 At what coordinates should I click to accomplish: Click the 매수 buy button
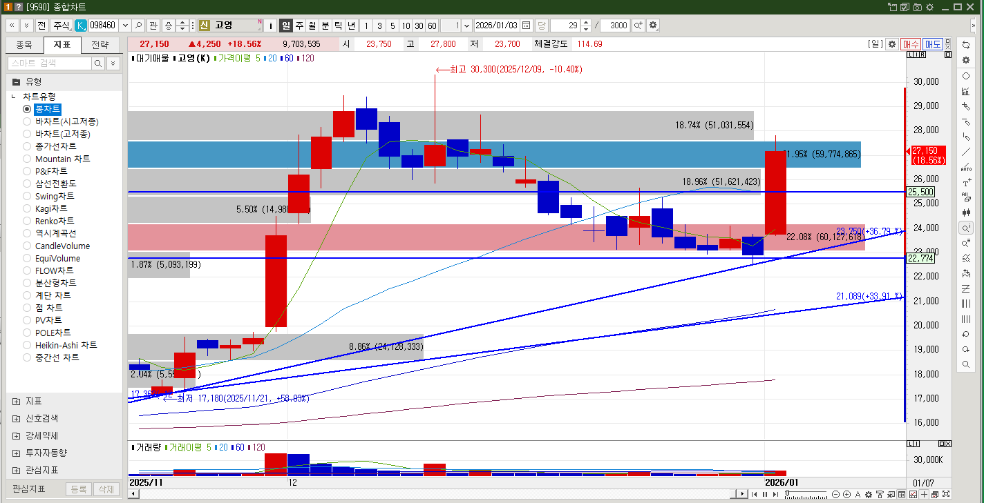pos(911,43)
